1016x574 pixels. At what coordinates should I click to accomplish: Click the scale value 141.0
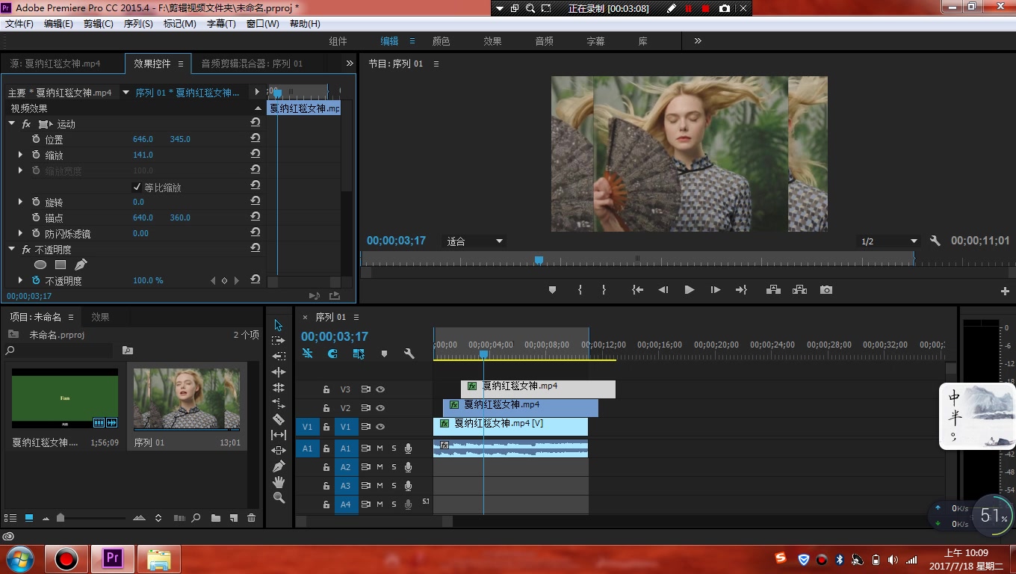(143, 155)
